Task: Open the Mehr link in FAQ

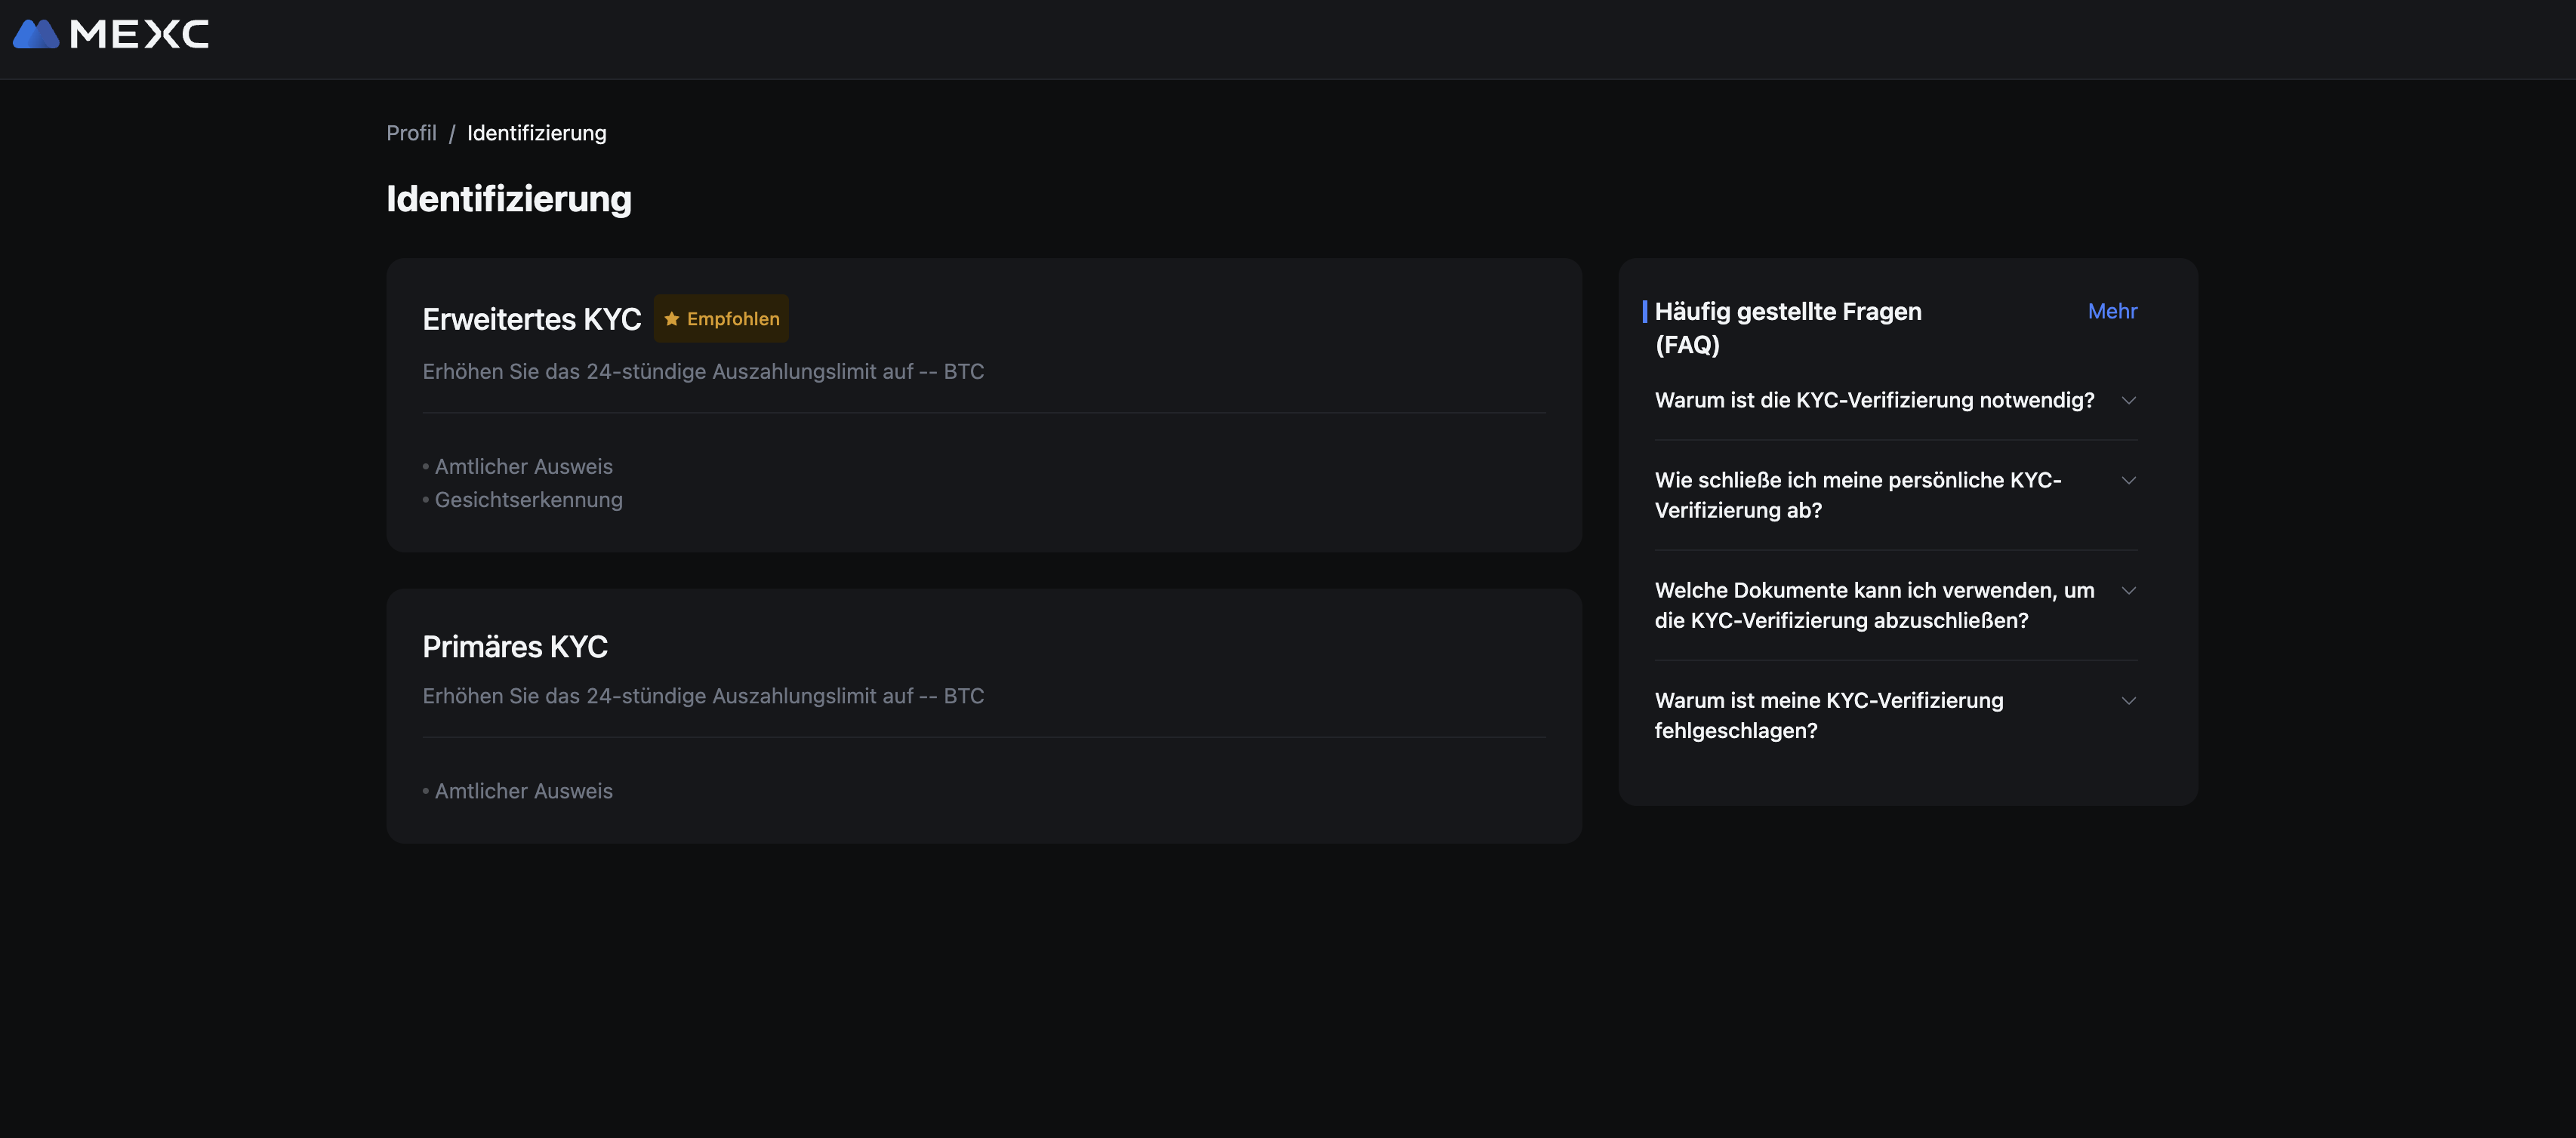Action: 2112,311
